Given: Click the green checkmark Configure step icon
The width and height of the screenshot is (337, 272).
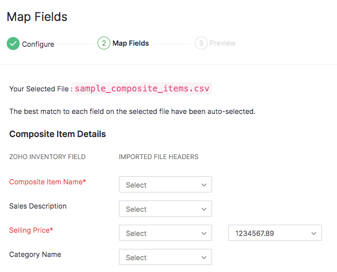Looking at the screenshot, I should click(x=13, y=44).
